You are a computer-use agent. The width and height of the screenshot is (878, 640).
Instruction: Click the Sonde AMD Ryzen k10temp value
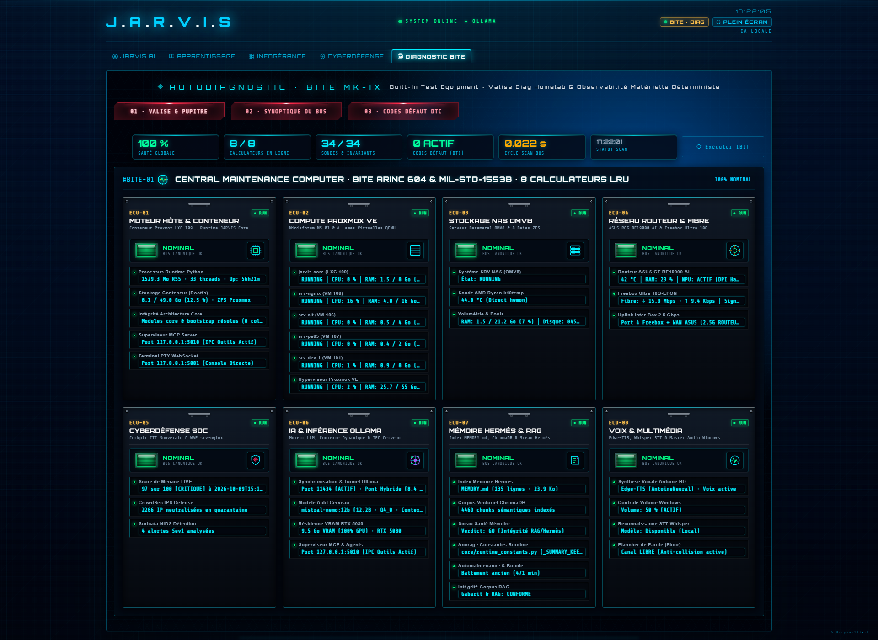coord(522,300)
